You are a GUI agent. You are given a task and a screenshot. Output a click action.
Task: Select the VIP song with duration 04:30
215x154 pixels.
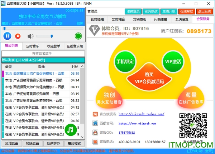point(41,121)
